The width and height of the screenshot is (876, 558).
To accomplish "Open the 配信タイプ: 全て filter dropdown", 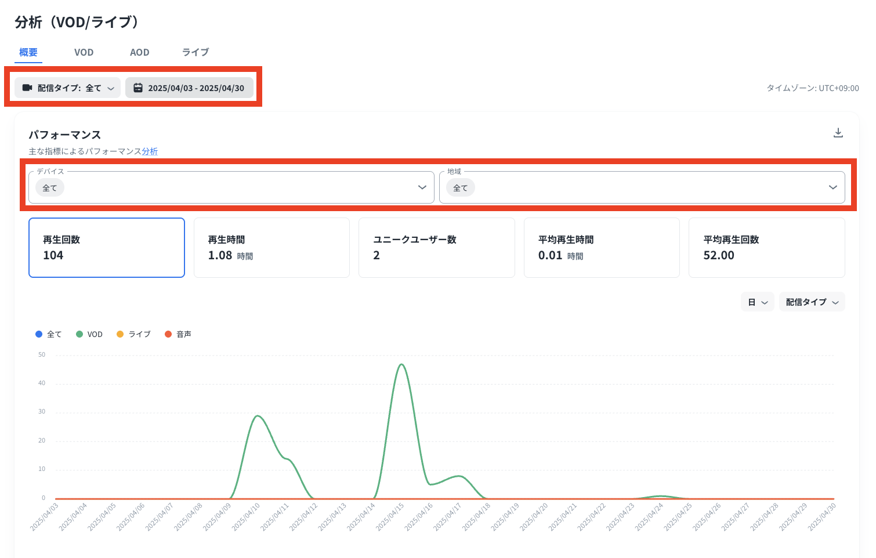I will pyautogui.click(x=67, y=88).
